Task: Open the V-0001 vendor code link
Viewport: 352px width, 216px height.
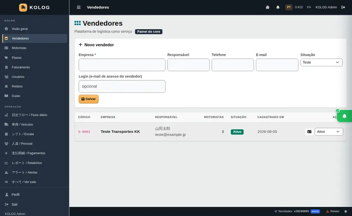Action: click(x=84, y=132)
